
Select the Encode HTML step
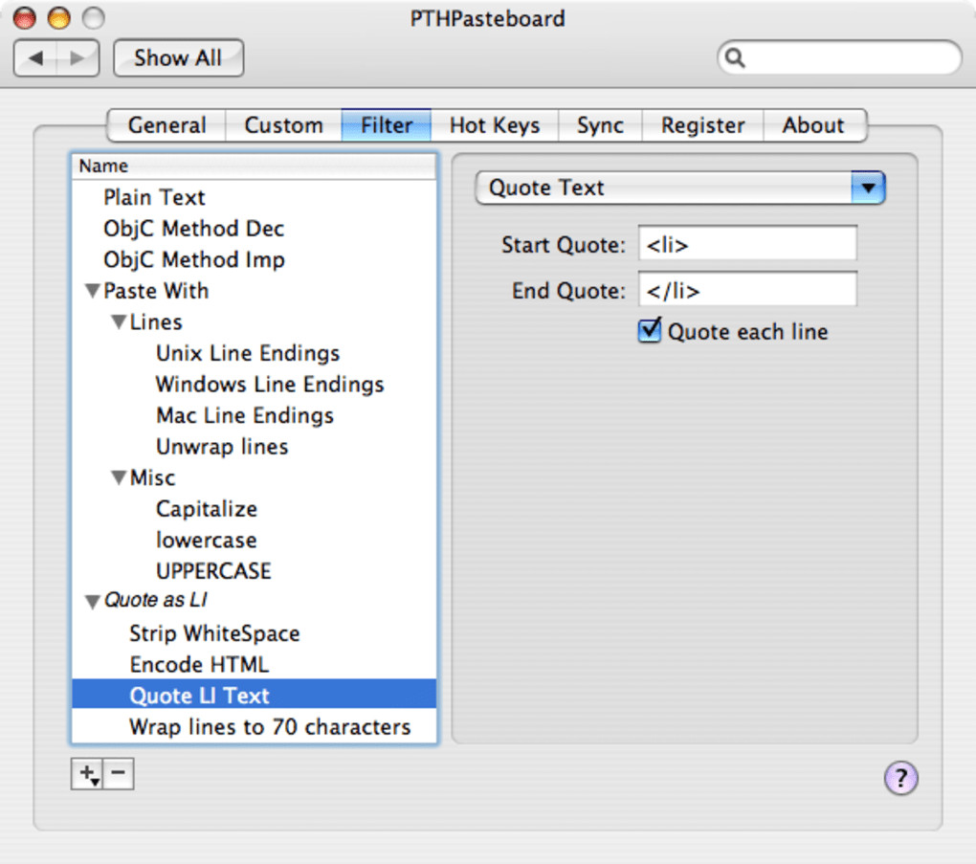coord(254,664)
